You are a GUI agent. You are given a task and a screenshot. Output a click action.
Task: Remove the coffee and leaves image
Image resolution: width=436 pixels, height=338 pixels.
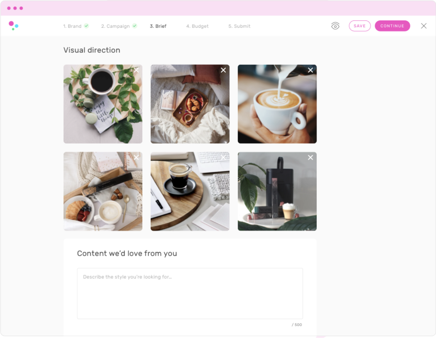tap(136, 70)
